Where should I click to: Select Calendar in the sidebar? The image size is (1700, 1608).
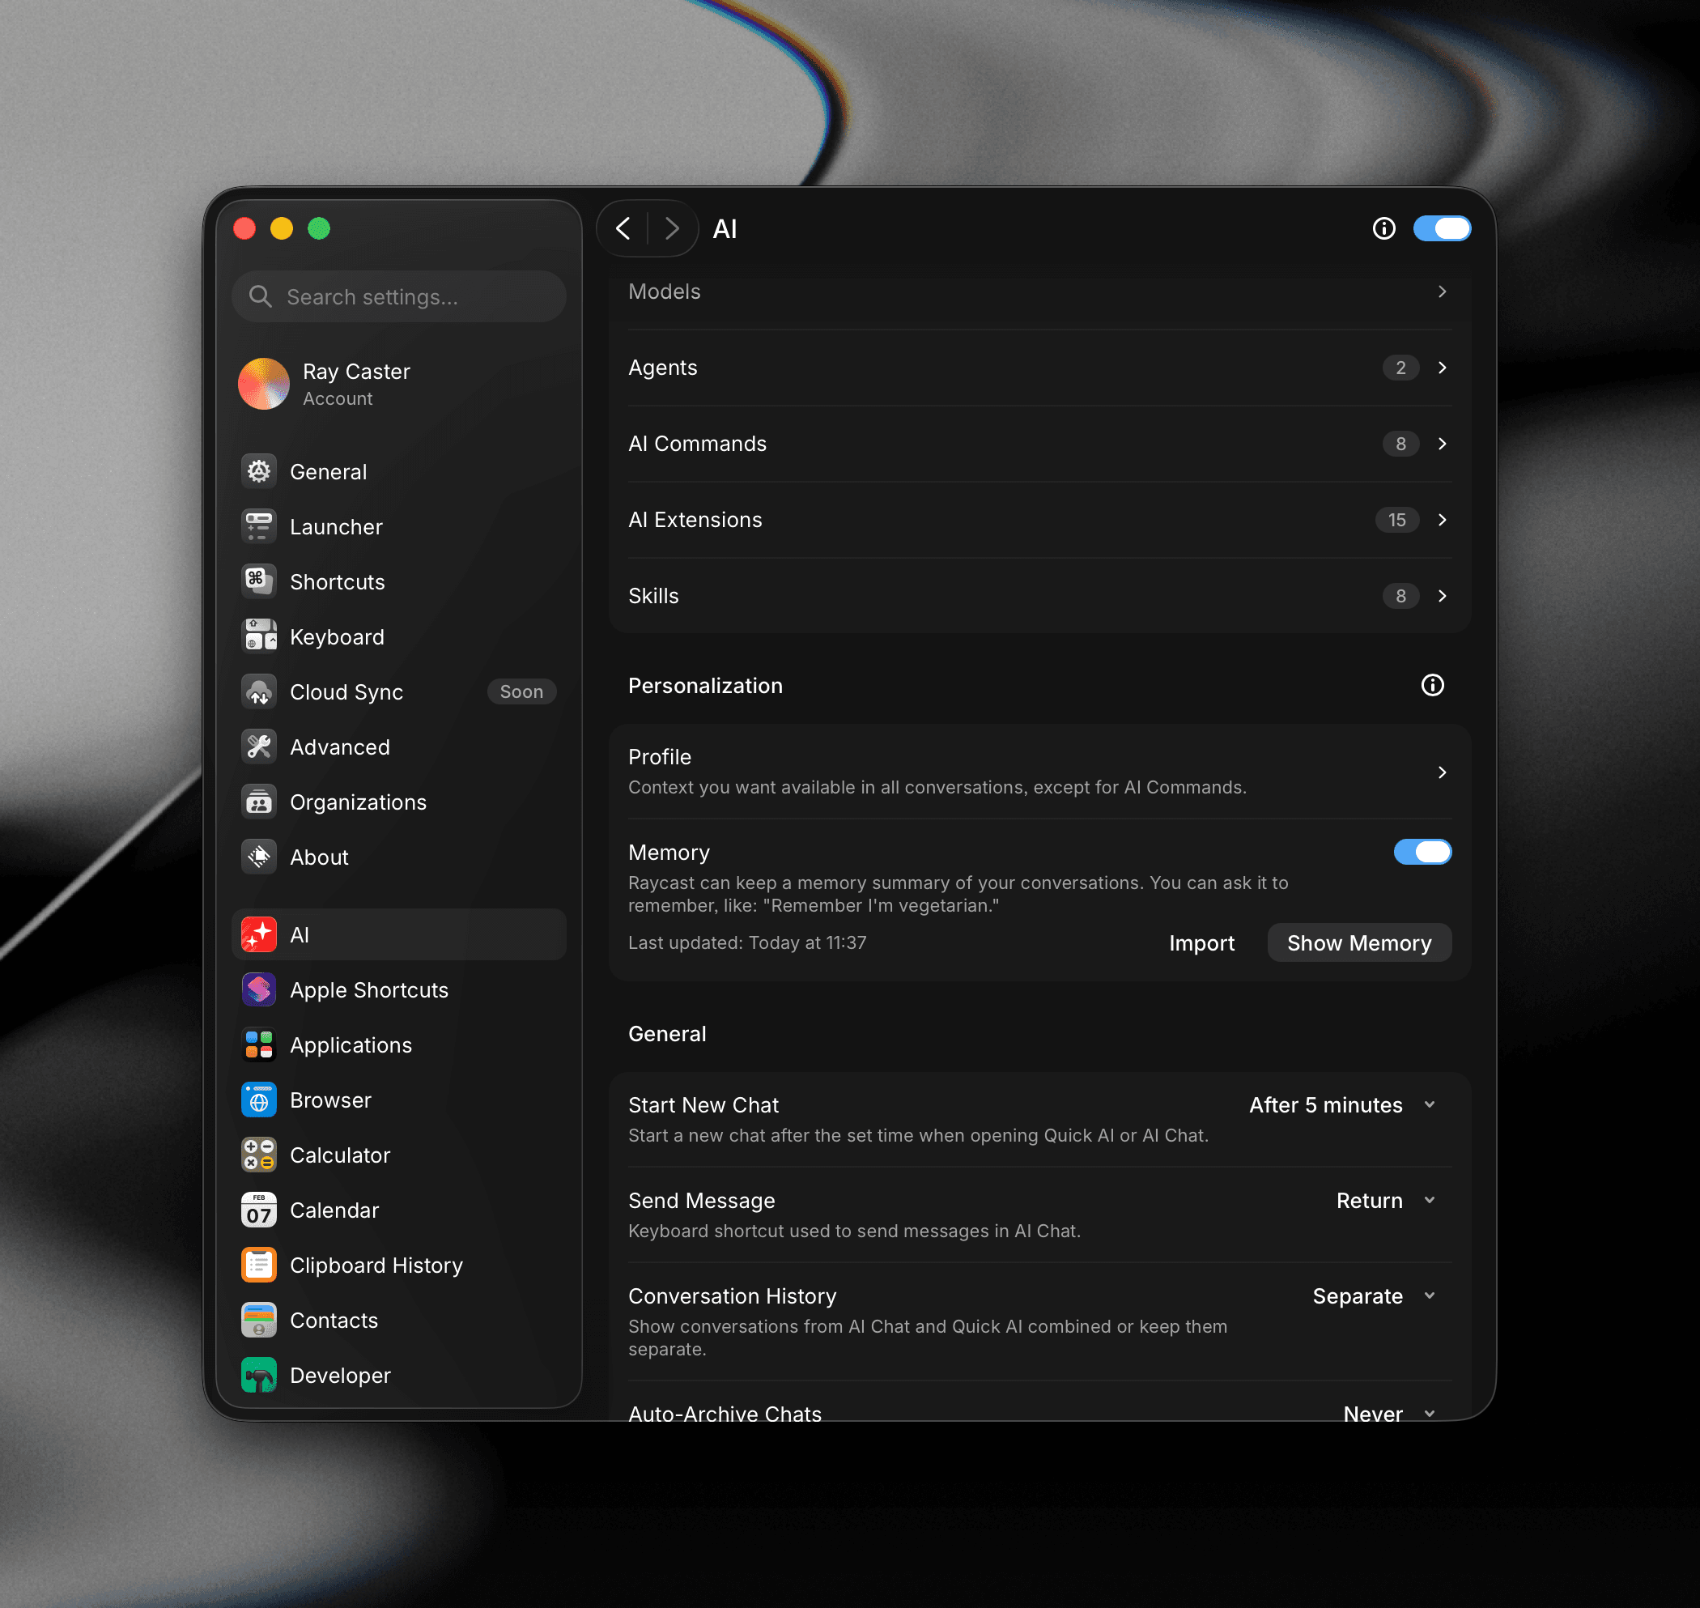(x=398, y=1210)
